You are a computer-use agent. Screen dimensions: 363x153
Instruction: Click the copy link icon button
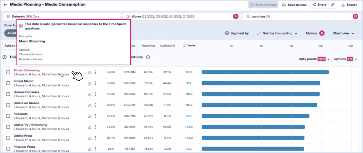[333, 5]
